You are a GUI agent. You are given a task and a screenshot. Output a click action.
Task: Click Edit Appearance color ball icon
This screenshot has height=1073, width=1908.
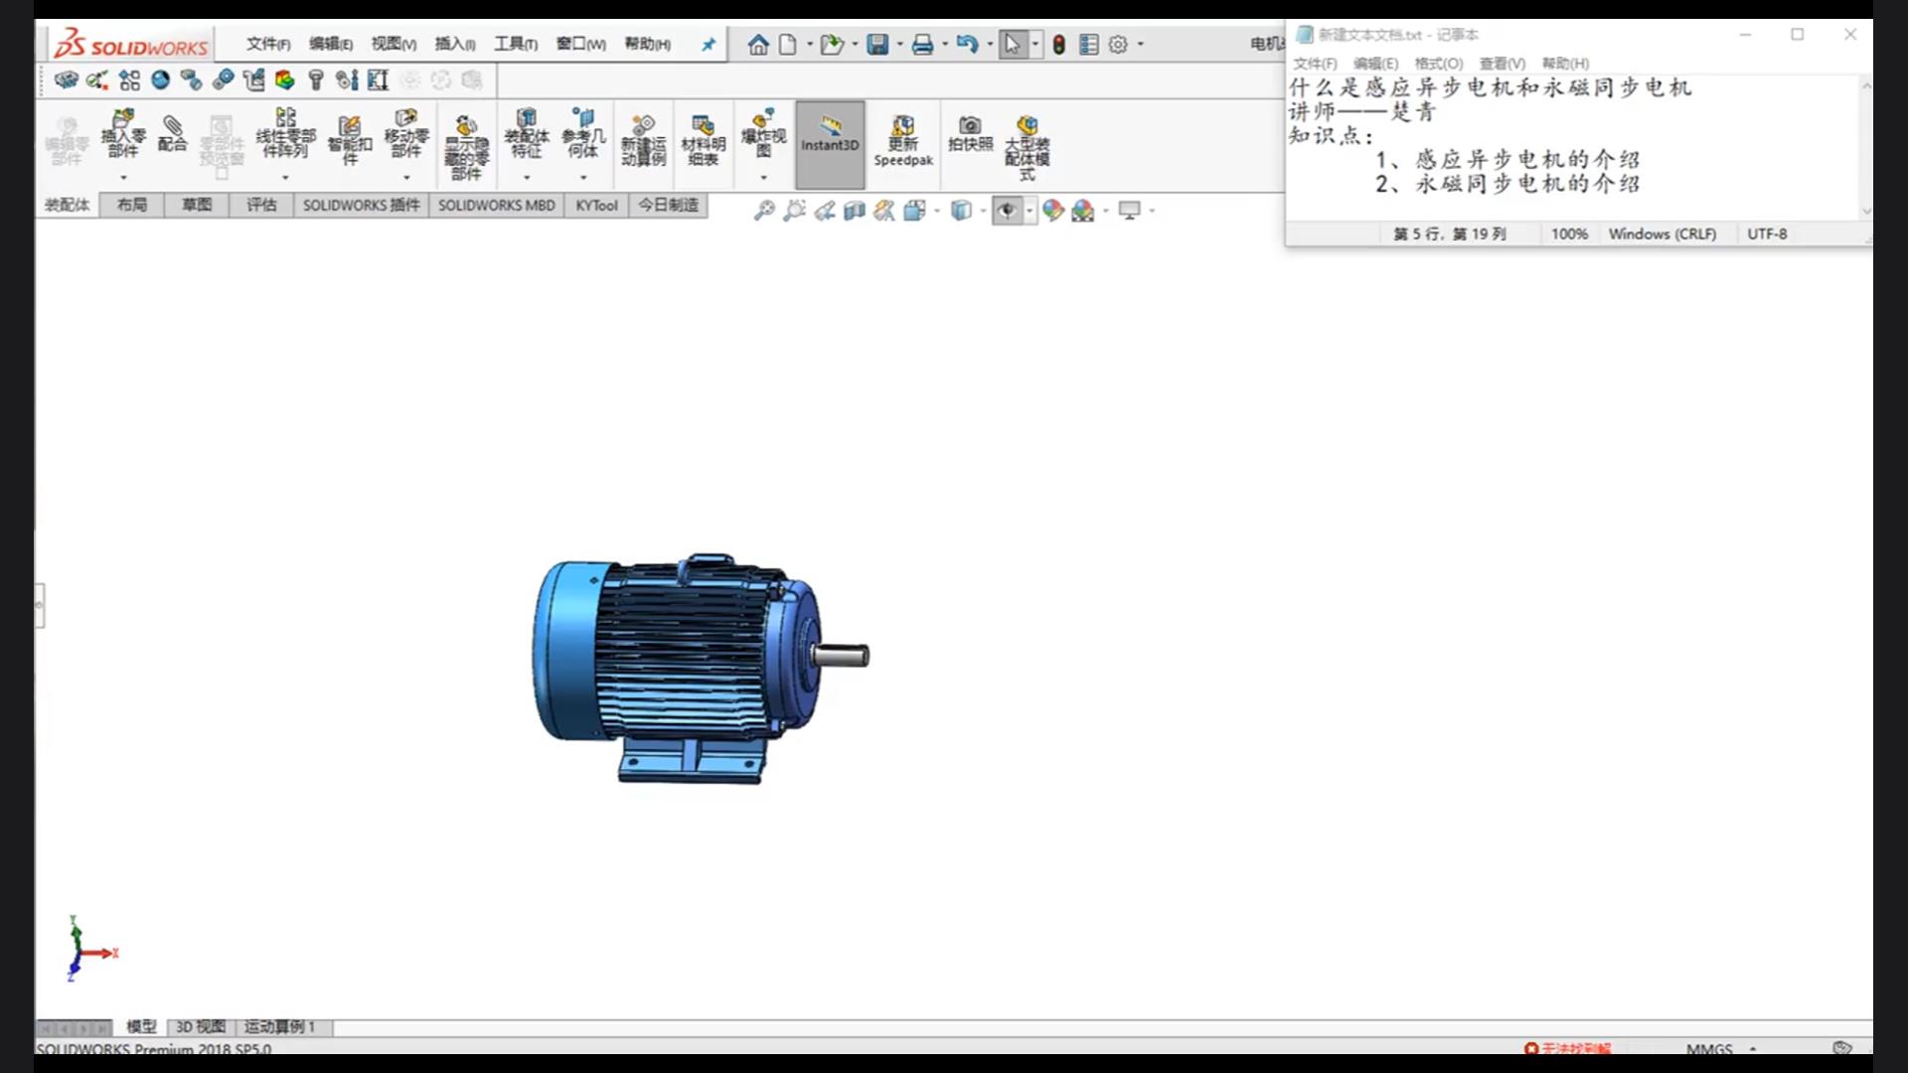1052,211
